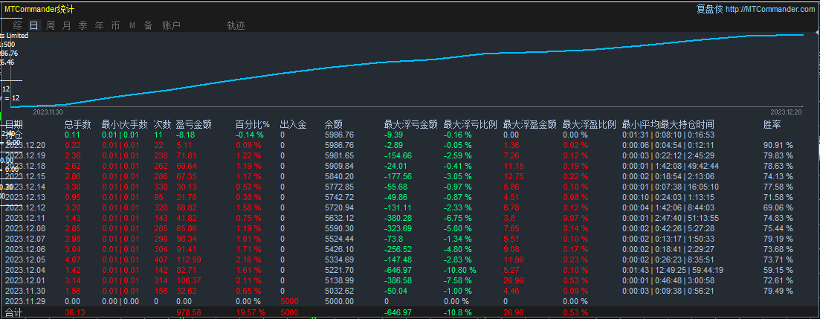
Task: Switch to the 月 monthly tab
Action: 66,25
